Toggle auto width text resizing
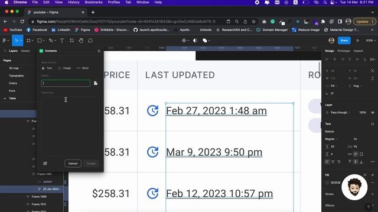Image resolution: width=378 pixels, height=212 pixels. [350, 154]
